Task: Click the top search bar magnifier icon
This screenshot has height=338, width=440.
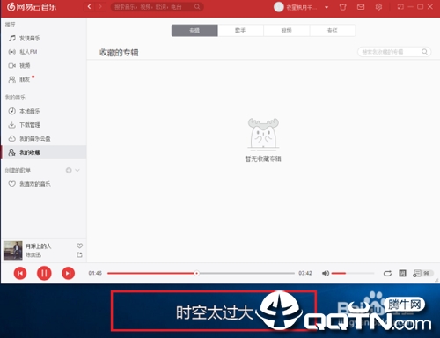Action: (197, 7)
